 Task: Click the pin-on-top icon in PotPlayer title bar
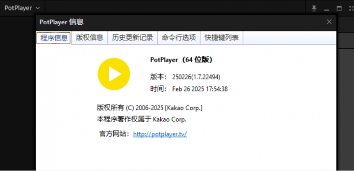pyautogui.click(x=314, y=8)
